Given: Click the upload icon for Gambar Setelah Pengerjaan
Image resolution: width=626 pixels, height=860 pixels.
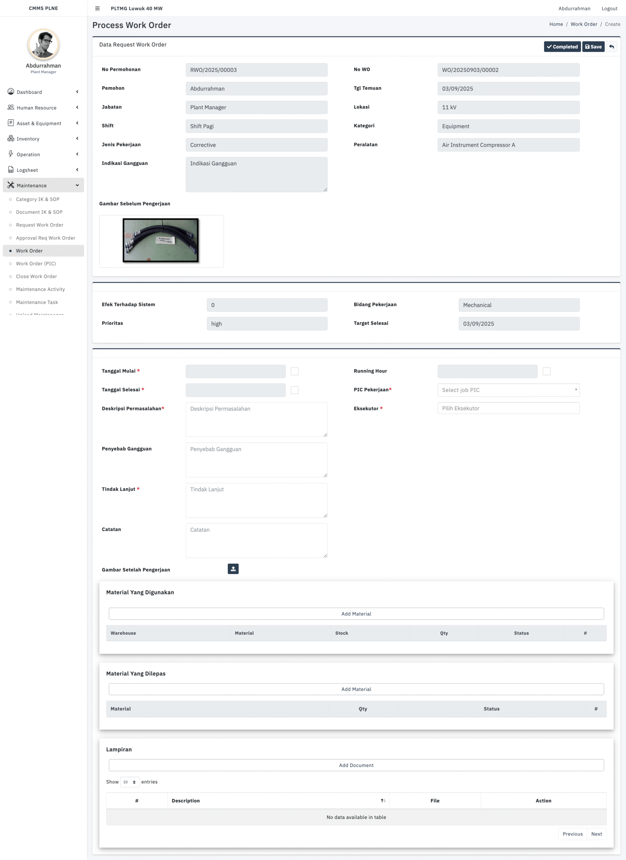Looking at the screenshot, I should (x=233, y=569).
